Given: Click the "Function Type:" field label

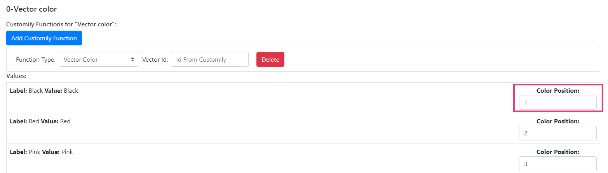Looking at the screenshot, I should tap(36, 60).
